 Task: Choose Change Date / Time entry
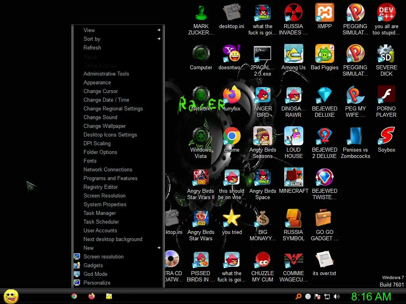(119, 100)
